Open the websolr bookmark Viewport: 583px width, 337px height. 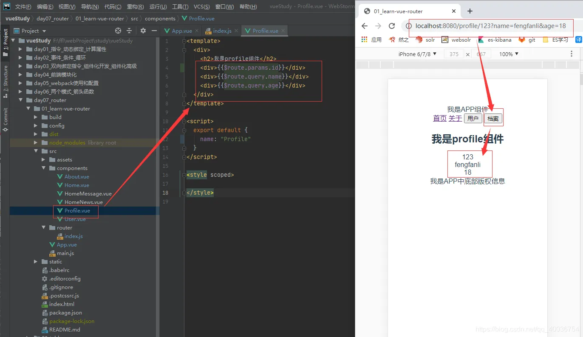click(456, 40)
